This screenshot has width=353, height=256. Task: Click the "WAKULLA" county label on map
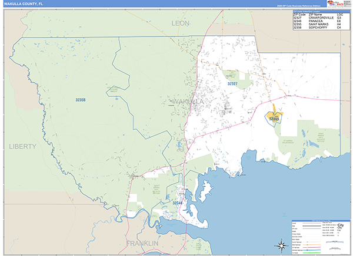(188, 102)
